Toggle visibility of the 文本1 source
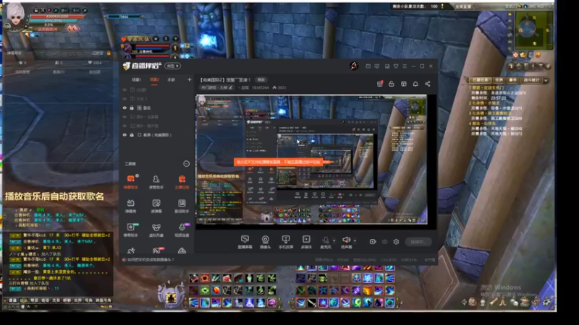The image size is (579, 325). (x=124, y=99)
